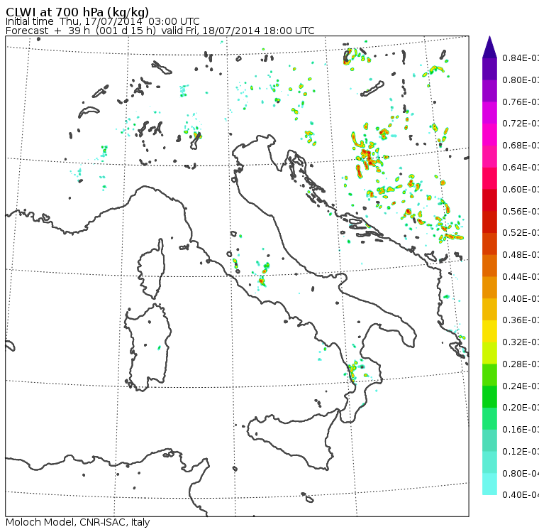539x532 pixels.
Task: Click the 'Forecast + 39 h' valid-time line
Action: [160, 31]
